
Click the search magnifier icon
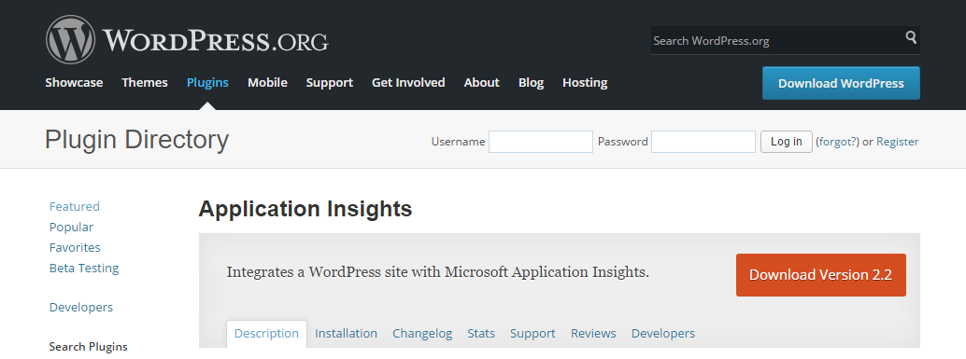click(911, 37)
